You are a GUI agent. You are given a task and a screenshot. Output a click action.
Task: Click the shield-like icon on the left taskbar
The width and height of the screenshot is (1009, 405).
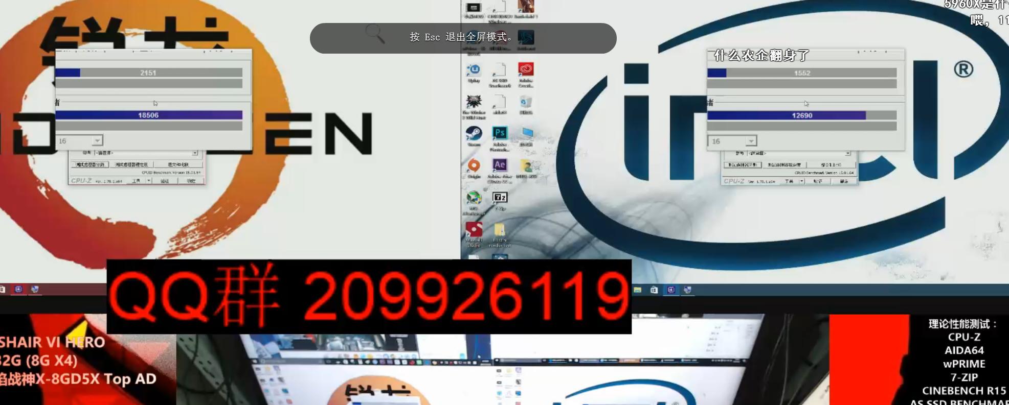point(35,289)
